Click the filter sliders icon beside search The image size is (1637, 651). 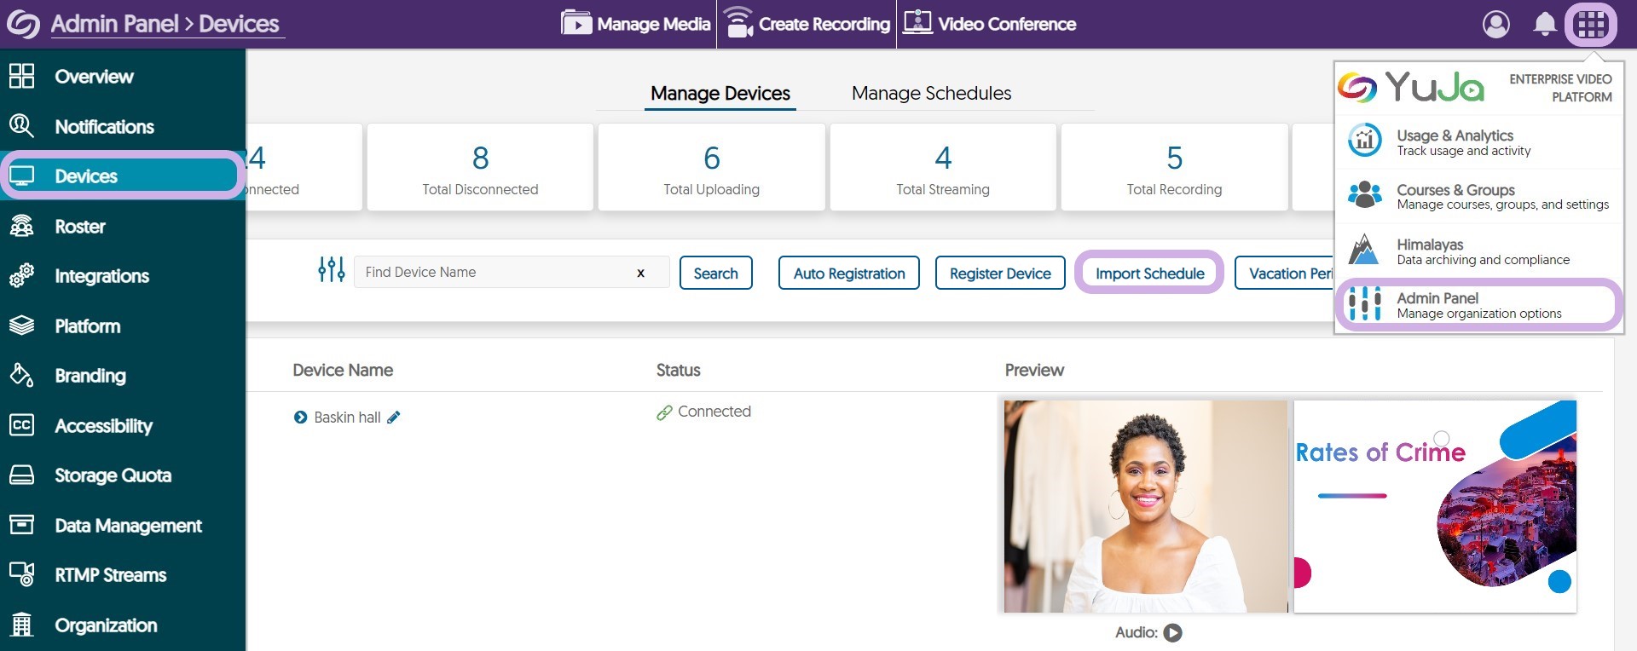[331, 271]
